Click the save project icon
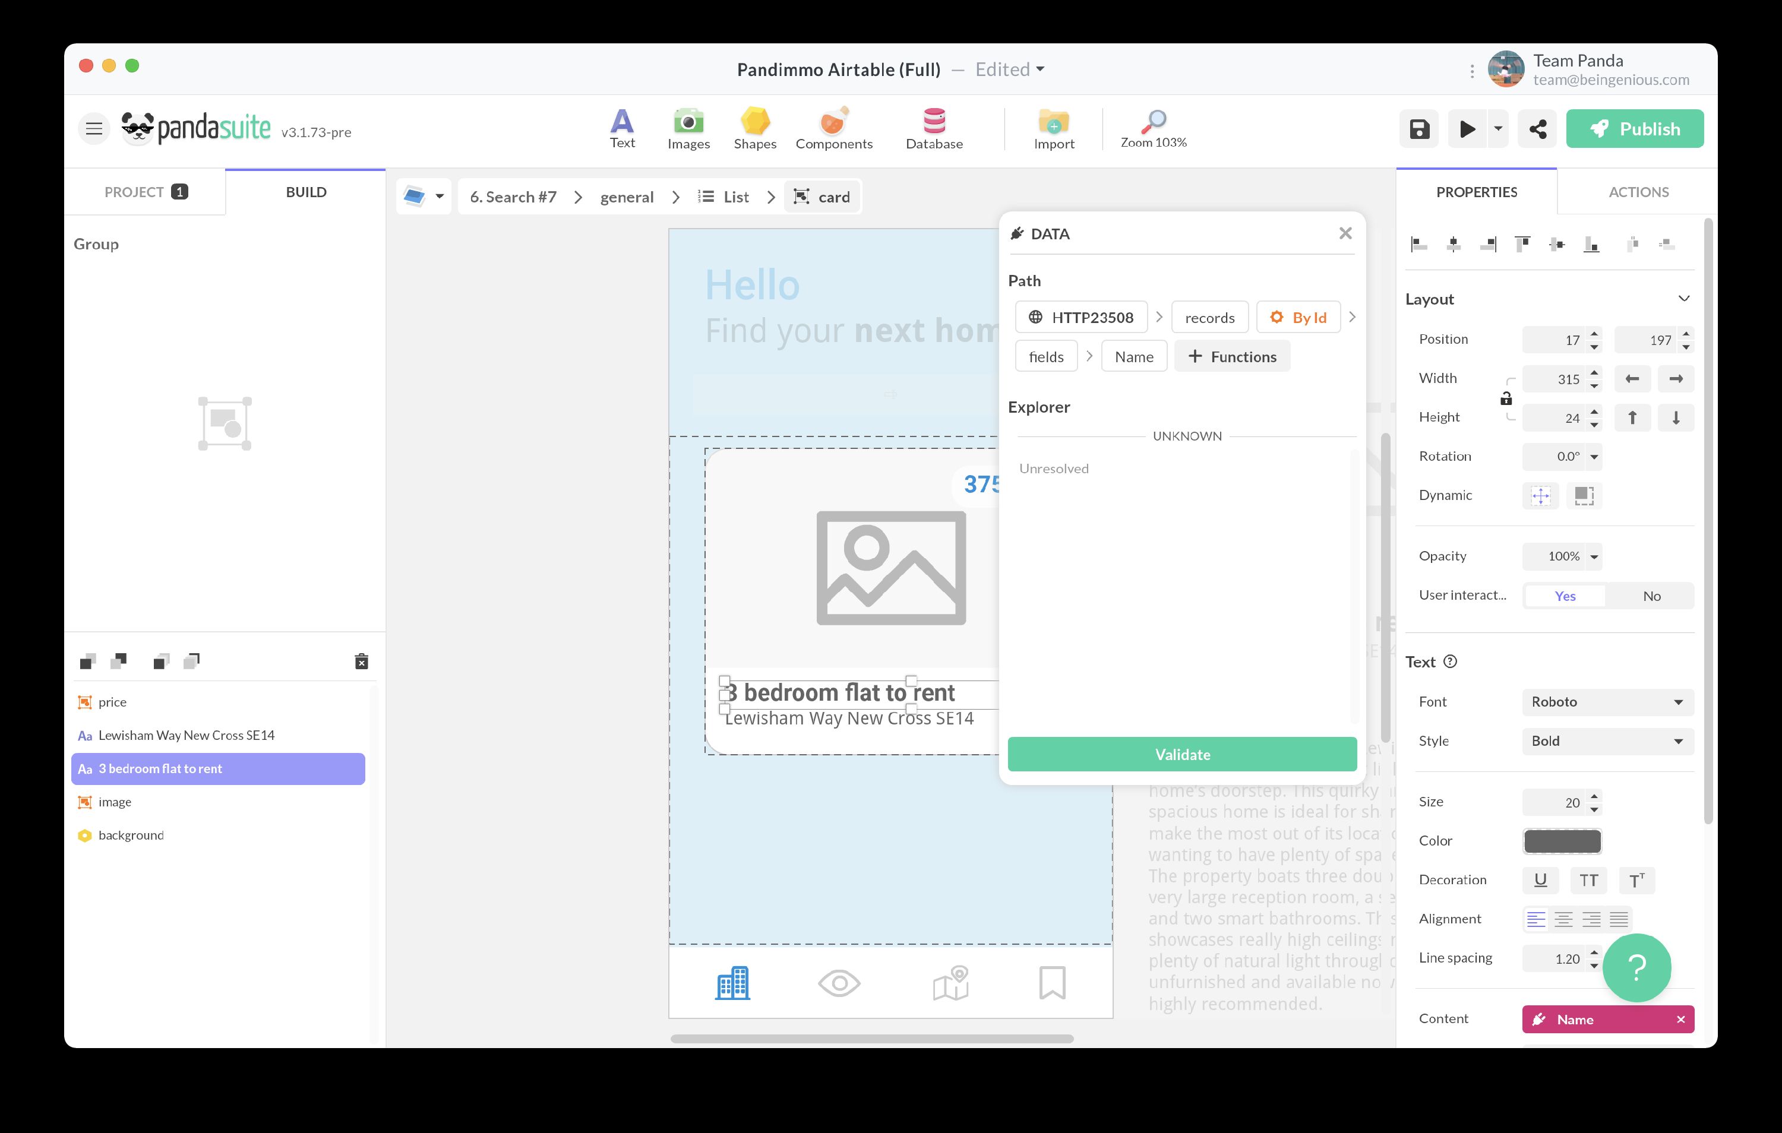This screenshot has width=1782, height=1133. click(1418, 129)
